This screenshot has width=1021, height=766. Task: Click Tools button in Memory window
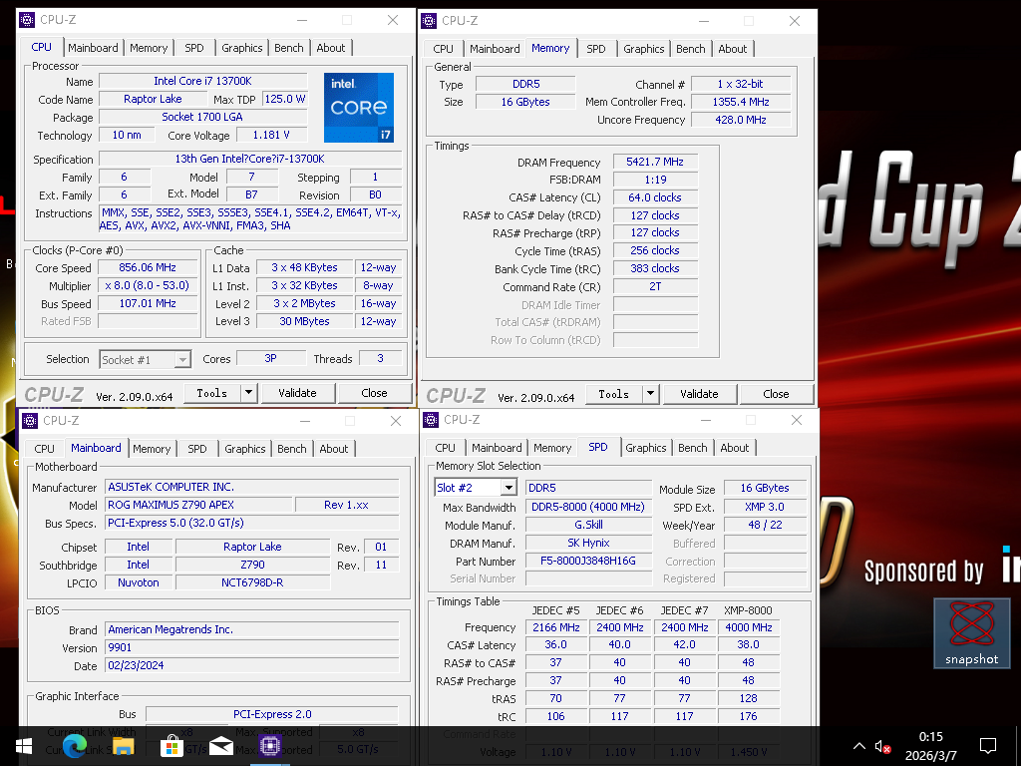614,394
